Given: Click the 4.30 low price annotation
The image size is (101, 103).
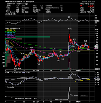Looking at the screenshot, I should pos(16,68).
